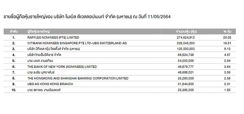Click the % หุ้น column header
244x114 pixels.
click(x=227, y=32)
